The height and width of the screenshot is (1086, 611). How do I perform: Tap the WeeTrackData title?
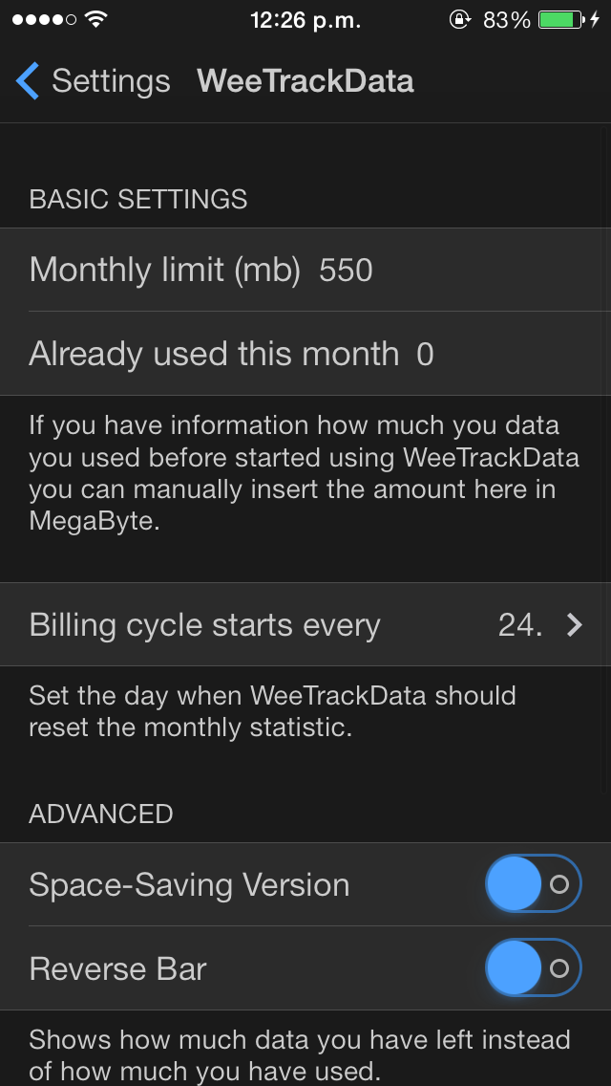coord(305,81)
